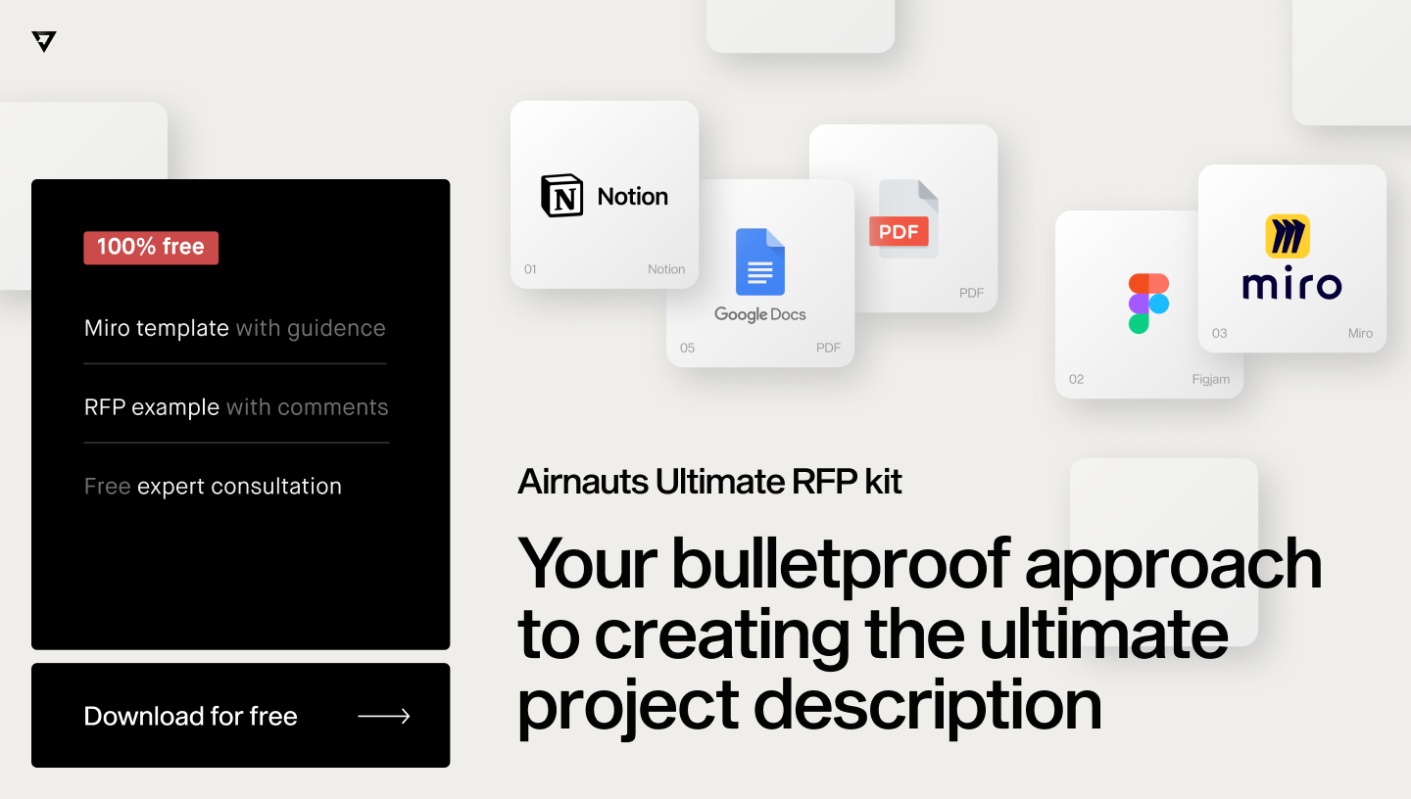Click the 'Download for free' button
The height and width of the screenshot is (799, 1411).
pyautogui.click(x=240, y=715)
